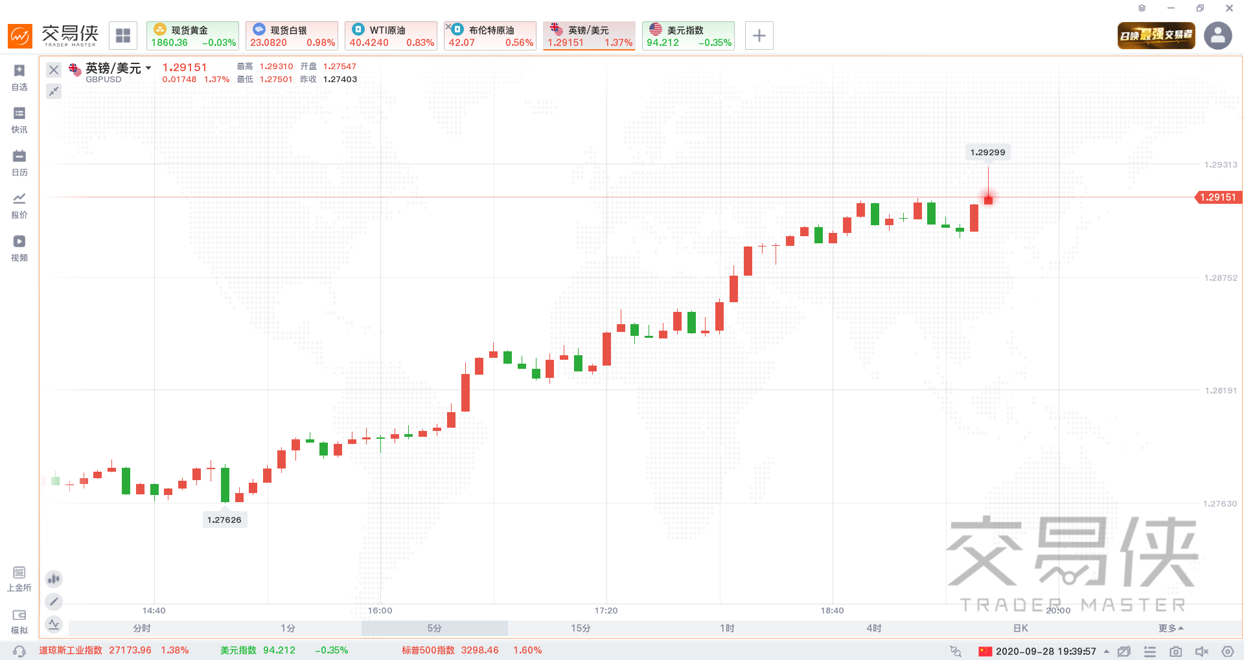The height and width of the screenshot is (660, 1244).
Task: Expand the timezone arrow beside the clock
Action: point(1107,652)
